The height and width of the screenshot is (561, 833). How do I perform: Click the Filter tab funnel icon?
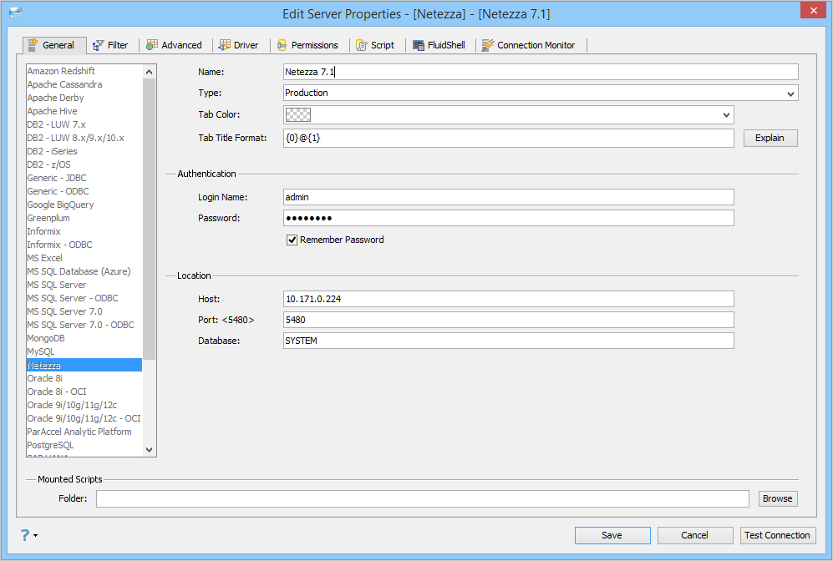(99, 46)
